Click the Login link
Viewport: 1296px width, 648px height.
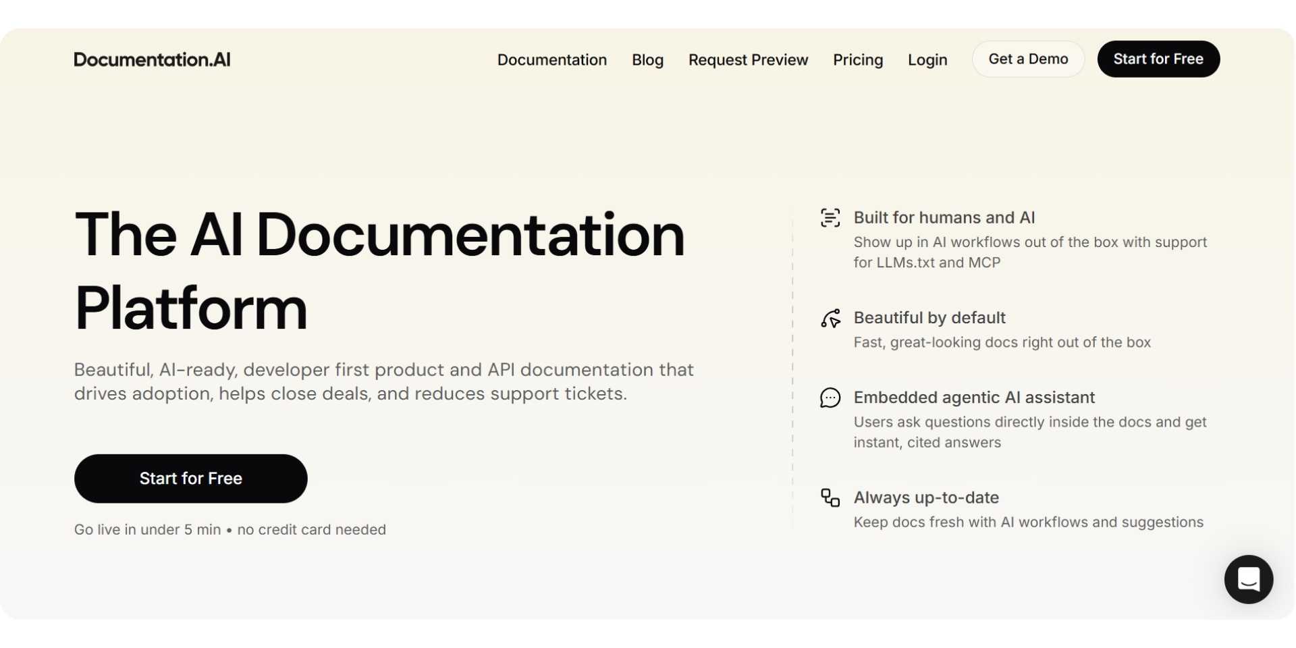927,59
